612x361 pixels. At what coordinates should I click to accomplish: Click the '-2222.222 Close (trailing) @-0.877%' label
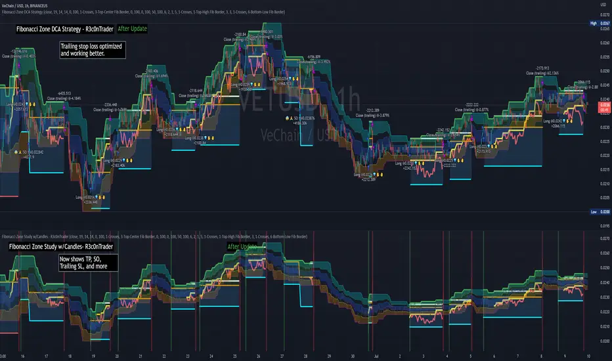pyautogui.click(x=472, y=108)
